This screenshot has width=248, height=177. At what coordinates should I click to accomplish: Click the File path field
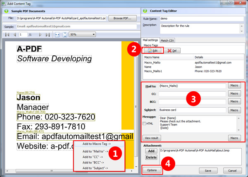coord(61,18)
